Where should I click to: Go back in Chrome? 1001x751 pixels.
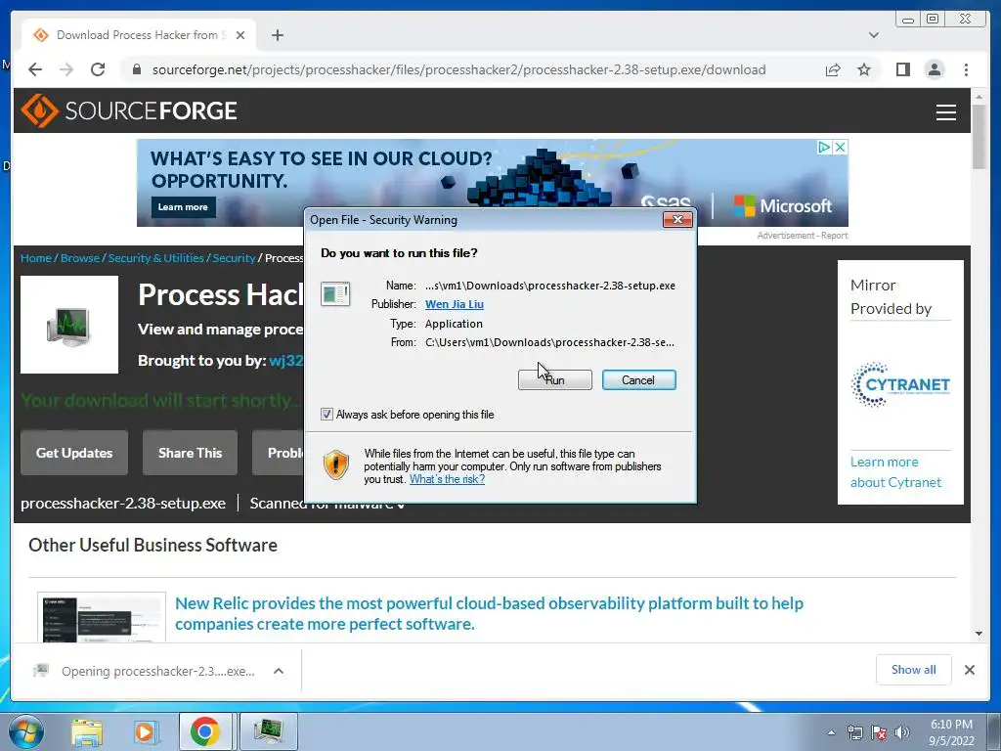35,69
